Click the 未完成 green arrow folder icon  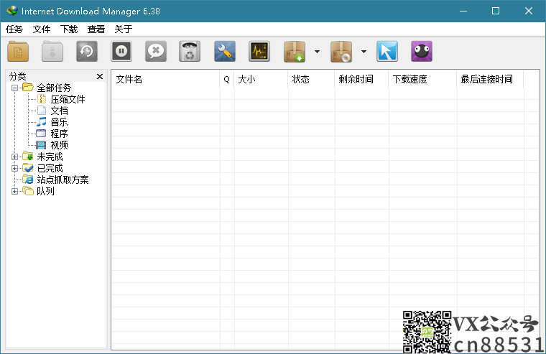tap(28, 157)
